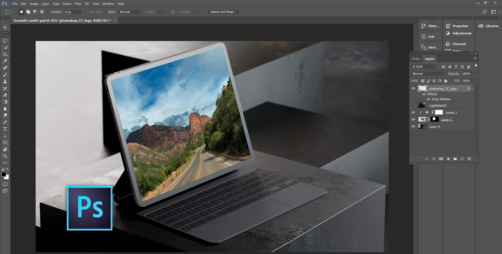This screenshot has height=254, width=502.
Task: Hide Layer 1
Action: pos(413,120)
